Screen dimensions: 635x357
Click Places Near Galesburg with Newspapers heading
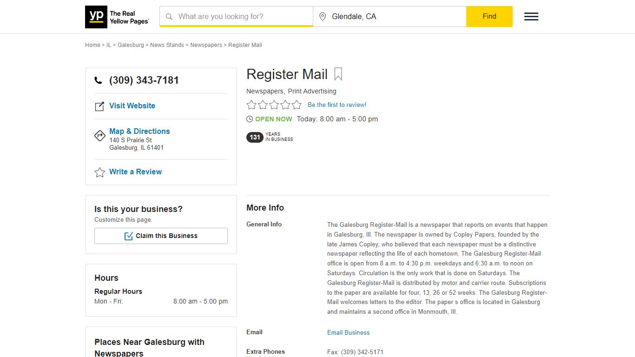pyautogui.click(x=149, y=347)
